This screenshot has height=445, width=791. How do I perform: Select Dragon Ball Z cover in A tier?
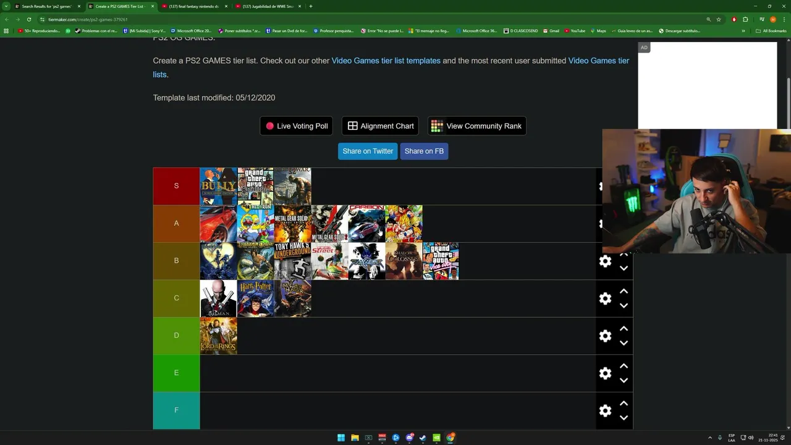point(404,224)
